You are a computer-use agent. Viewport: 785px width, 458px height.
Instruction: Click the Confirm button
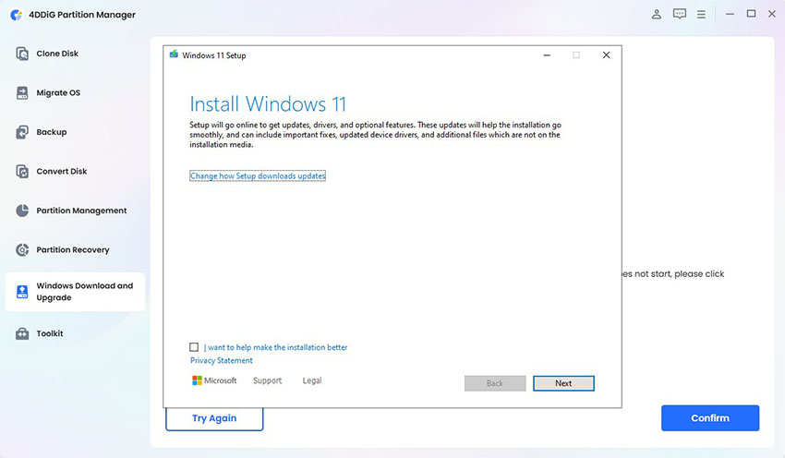[x=710, y=418]
